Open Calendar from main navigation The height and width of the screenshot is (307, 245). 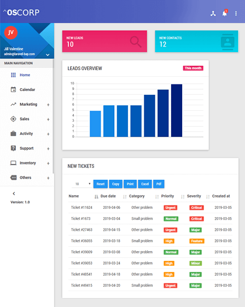click(27, 90)
